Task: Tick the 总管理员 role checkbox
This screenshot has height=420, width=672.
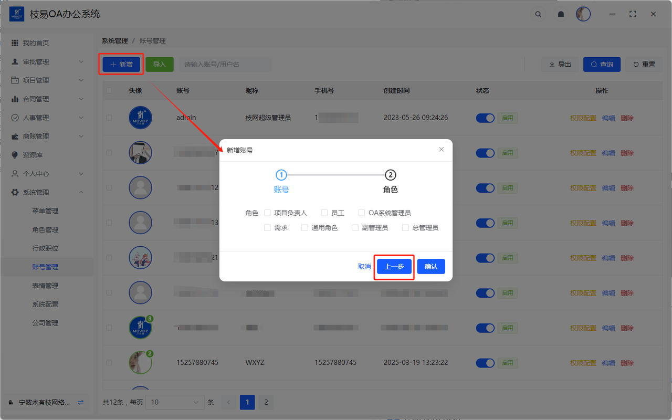Action: point(405,228)
